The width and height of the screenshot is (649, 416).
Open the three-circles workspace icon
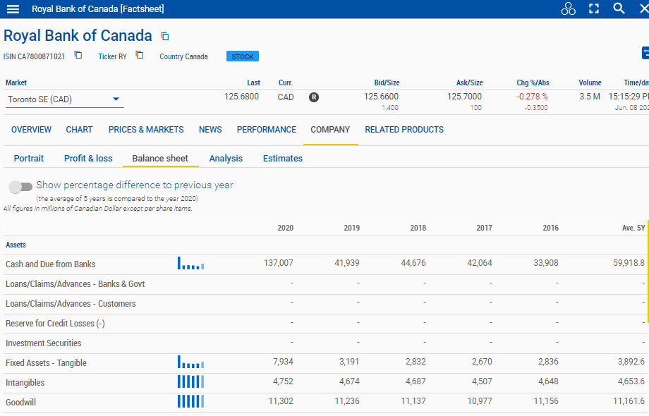[568, 8]
